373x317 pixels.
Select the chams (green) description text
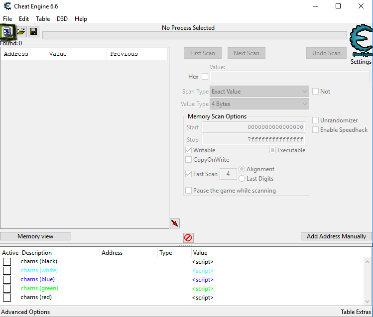[x=39, y=288]
